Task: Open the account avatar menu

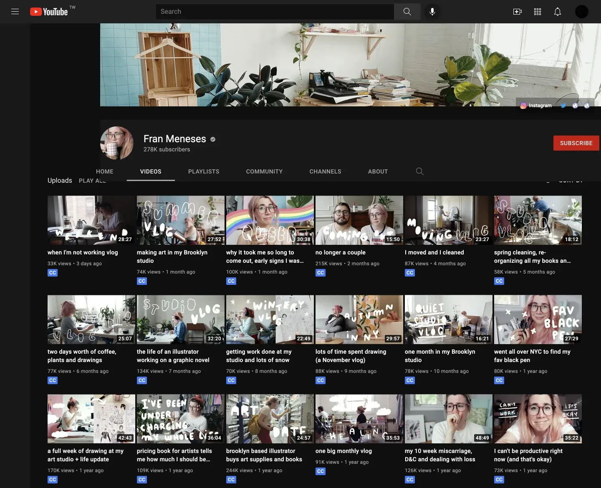Action: pos(581,12)
